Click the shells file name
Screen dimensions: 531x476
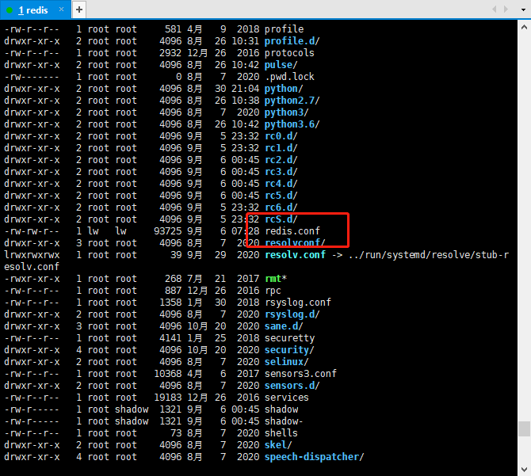281,433
